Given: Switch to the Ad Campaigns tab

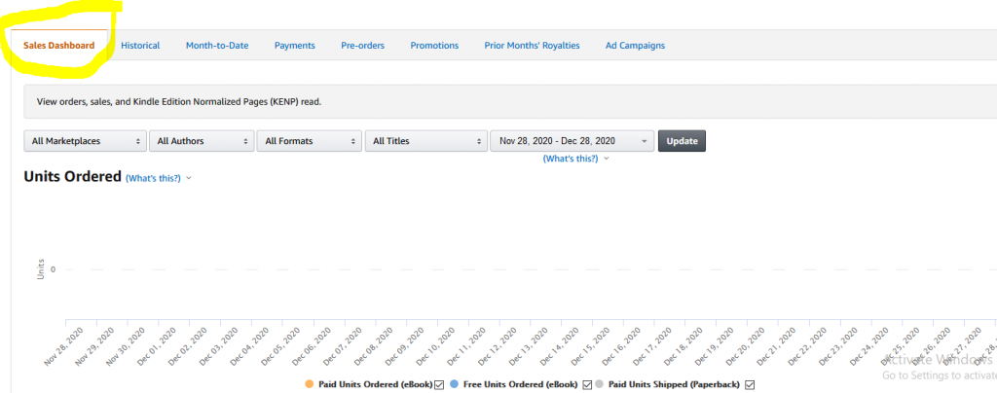Looking at the screenshot, I should [635, 46].
